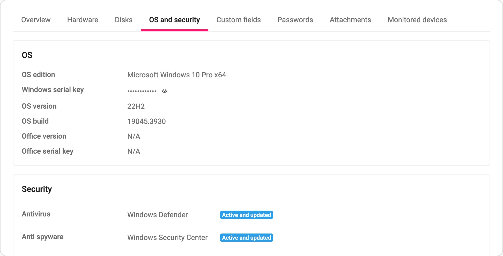Click the OS version value 22H2
503x256 pixels.
[136, 106]
